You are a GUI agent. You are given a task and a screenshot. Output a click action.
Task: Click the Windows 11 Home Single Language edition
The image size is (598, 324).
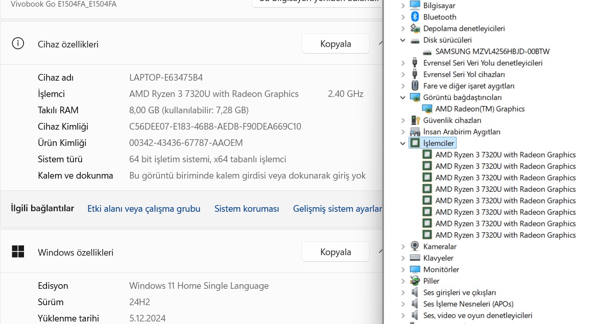199,286
